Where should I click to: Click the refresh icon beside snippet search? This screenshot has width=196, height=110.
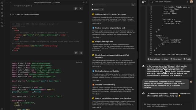133,5
